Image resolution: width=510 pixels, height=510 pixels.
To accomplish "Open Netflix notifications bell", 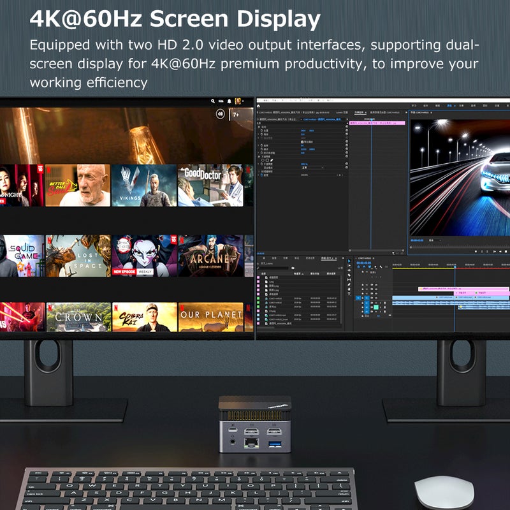I will 229,101.
